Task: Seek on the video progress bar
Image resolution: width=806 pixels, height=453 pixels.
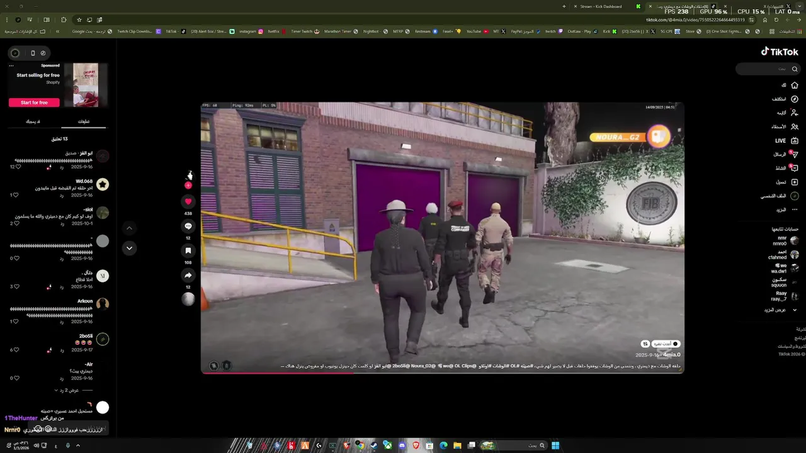Action: (x=442, y=373)
